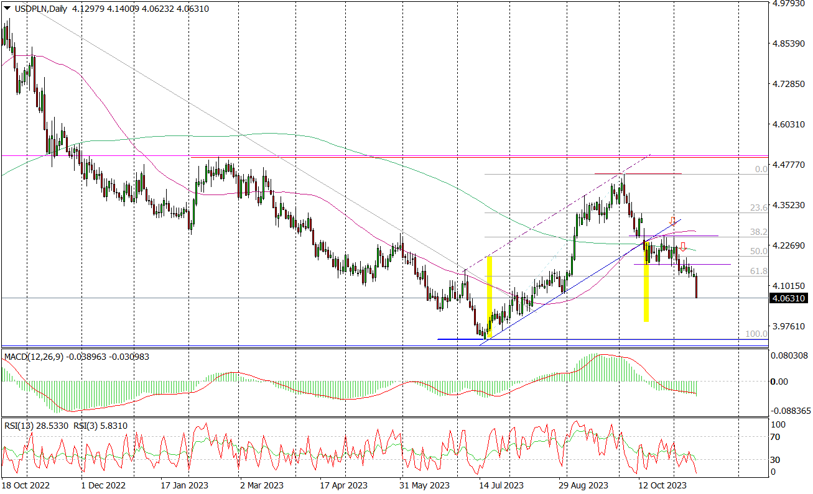Click the 4.72850 price axis label
Image resolution: width=813 pixels, height=494 pixels.
click(x=788, y=84)
